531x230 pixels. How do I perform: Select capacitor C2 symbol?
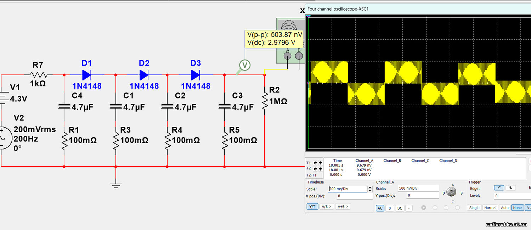(x=167, y=106)
